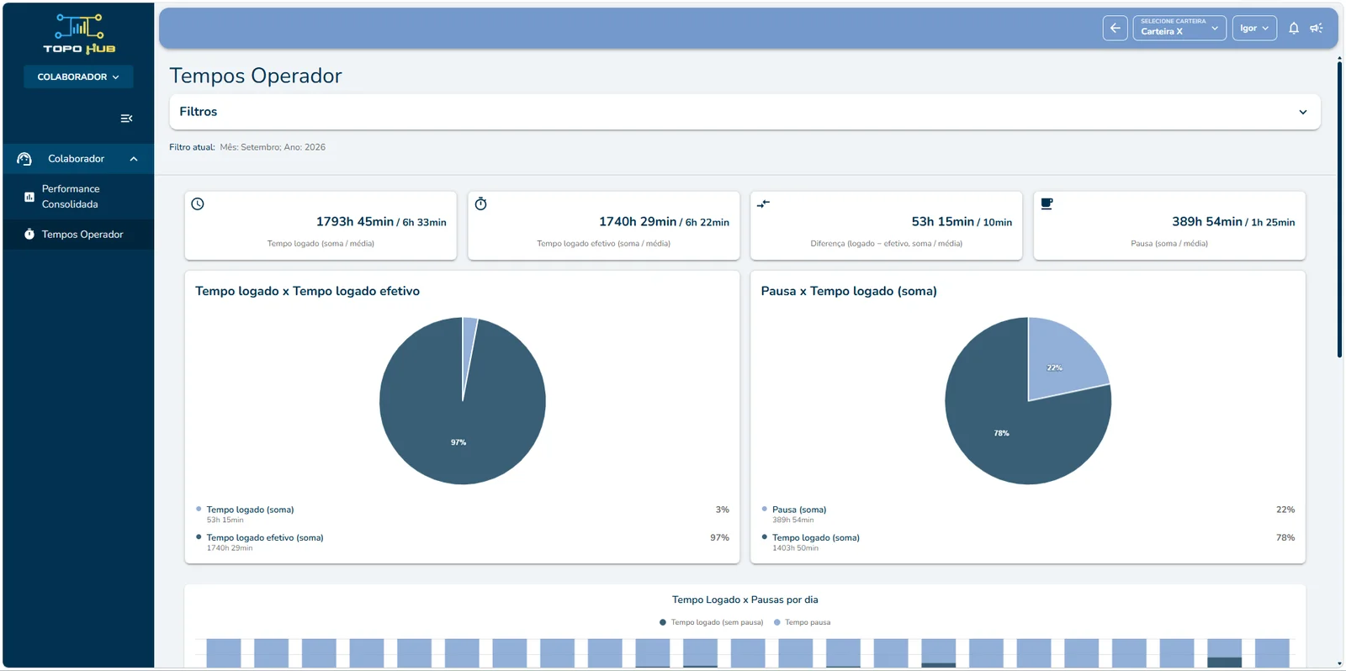Click the 53h 15min card value
Viewport: 1346px width, 671px height.
943,222
